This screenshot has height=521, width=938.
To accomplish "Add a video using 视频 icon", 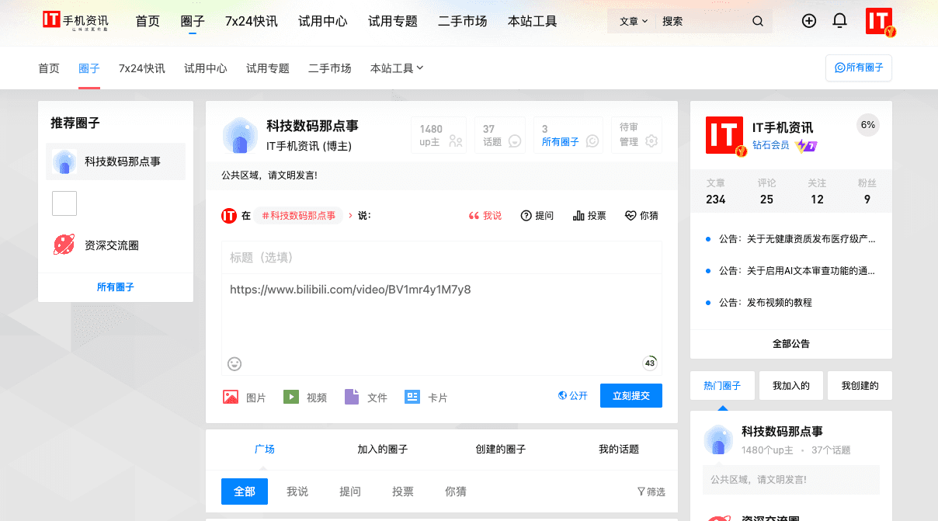I will pos(291,397).
